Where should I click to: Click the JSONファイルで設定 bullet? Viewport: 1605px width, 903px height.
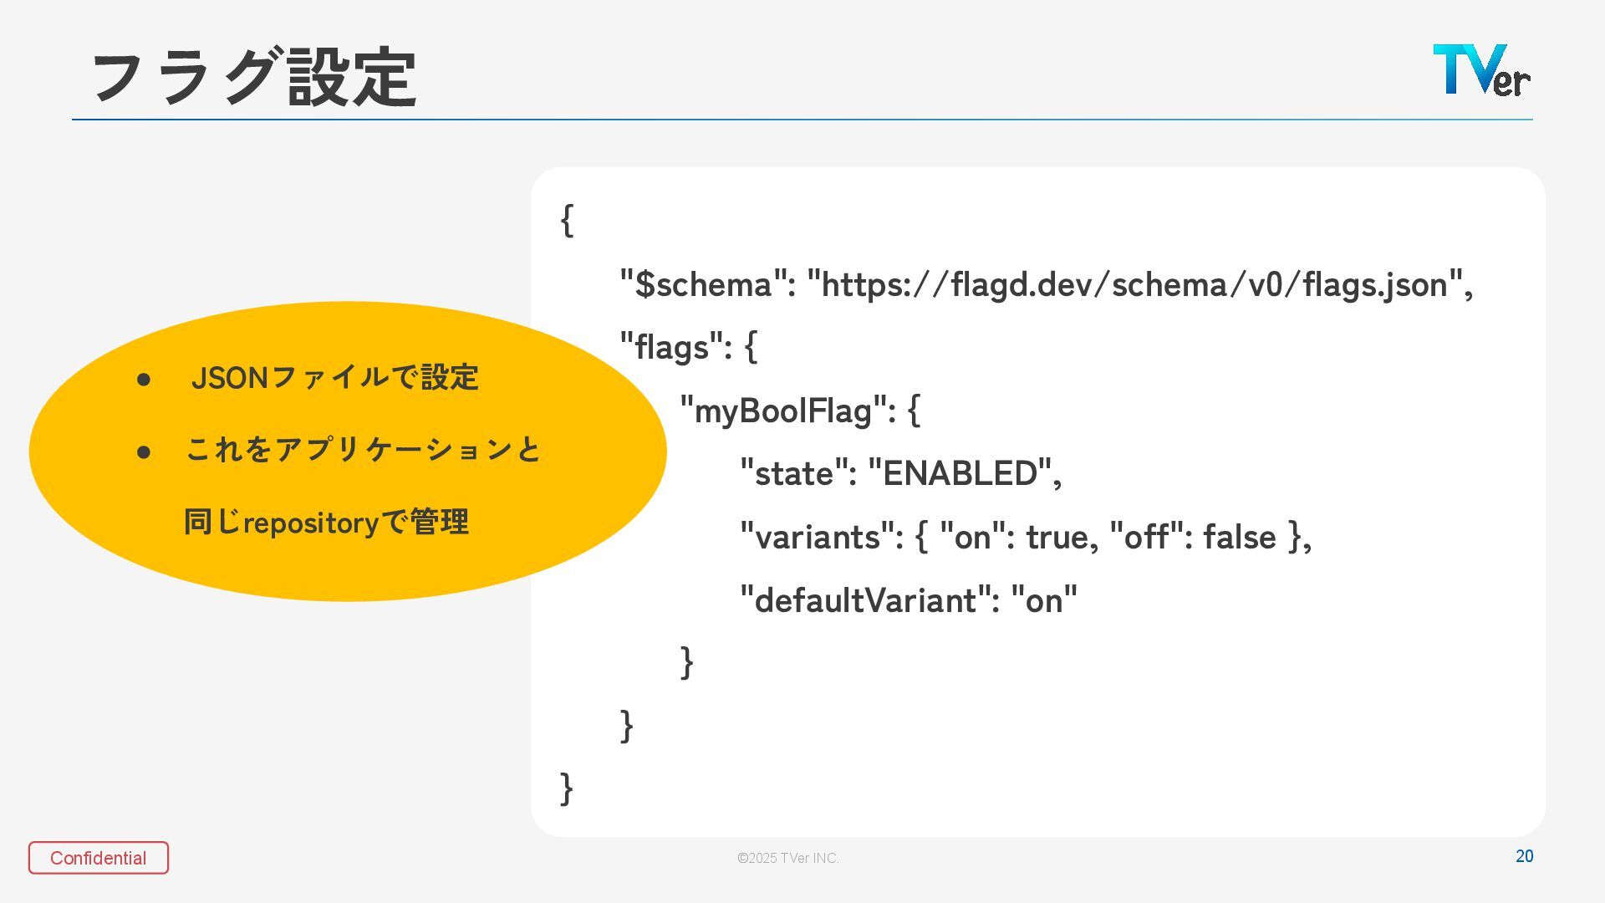334,378
